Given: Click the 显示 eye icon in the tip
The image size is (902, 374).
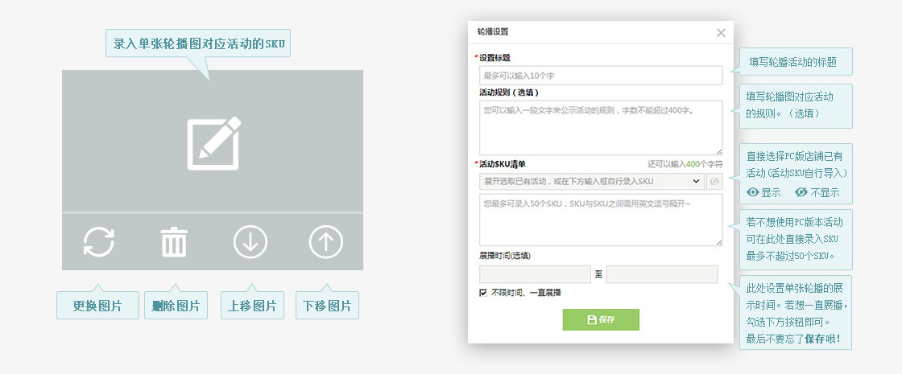Looking at the screenshot, I should (x=753, y=192).
